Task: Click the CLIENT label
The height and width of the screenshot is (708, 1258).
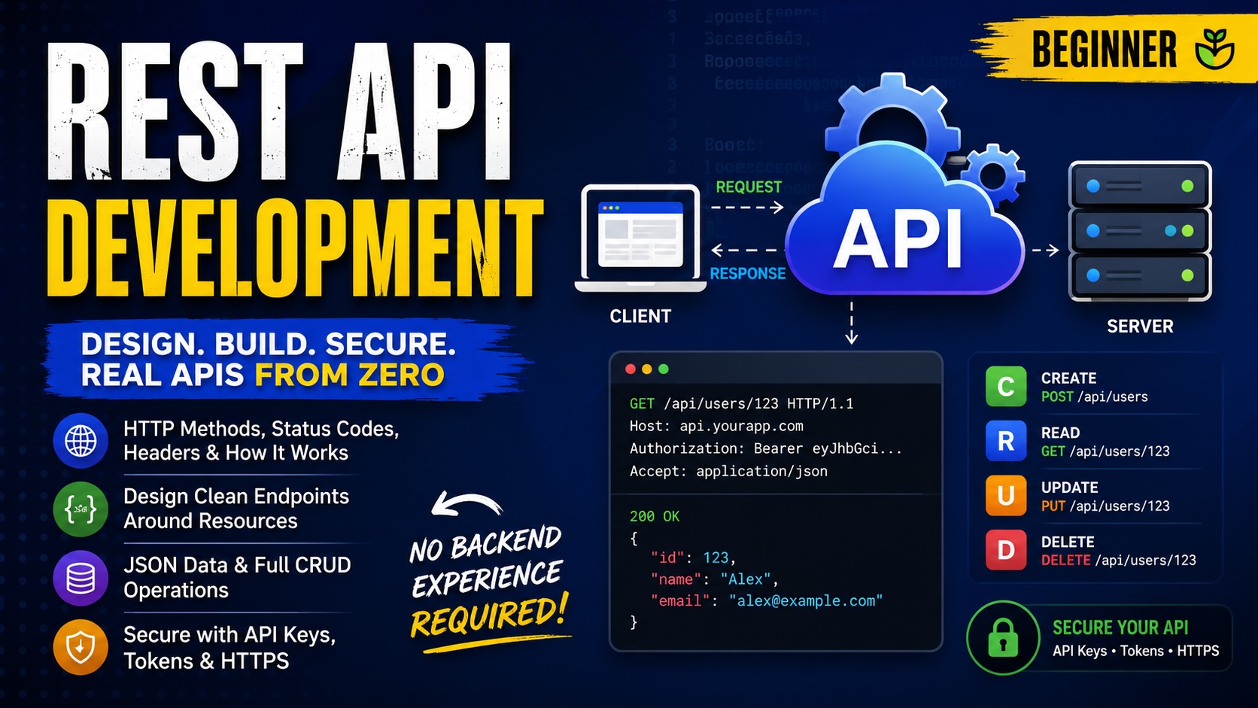Action: point(640,316)
